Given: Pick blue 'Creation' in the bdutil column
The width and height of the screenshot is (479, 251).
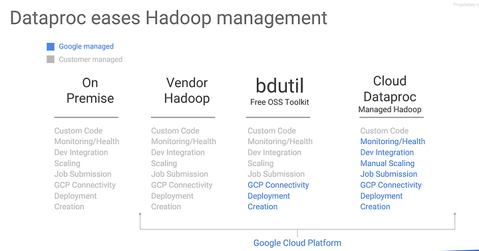Looking at the screenshot, I should pyautogui.click(x=262, y=207).
